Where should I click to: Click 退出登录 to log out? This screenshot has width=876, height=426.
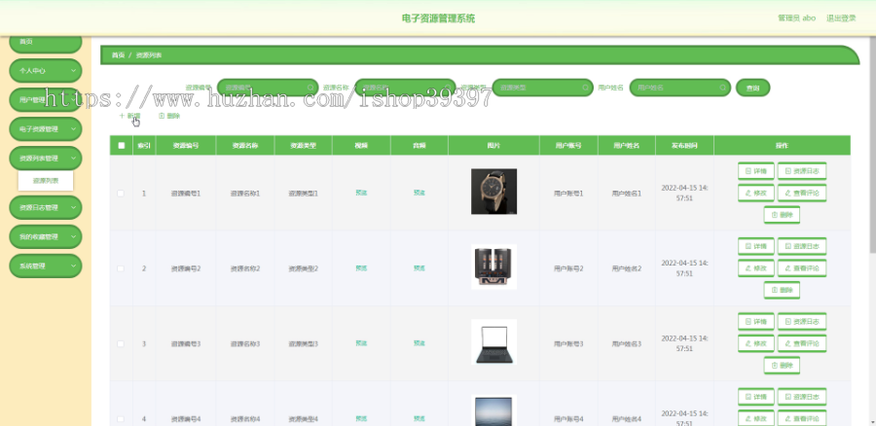(x=841, y=18)
